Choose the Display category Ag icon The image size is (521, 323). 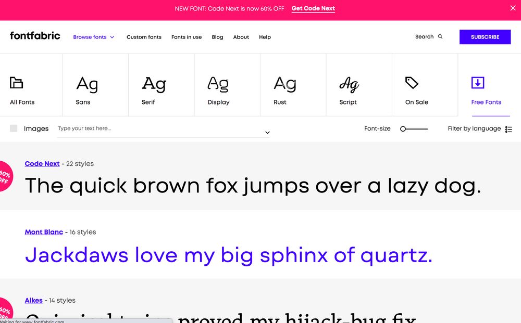pyautogui.click(x=218, y=84)
